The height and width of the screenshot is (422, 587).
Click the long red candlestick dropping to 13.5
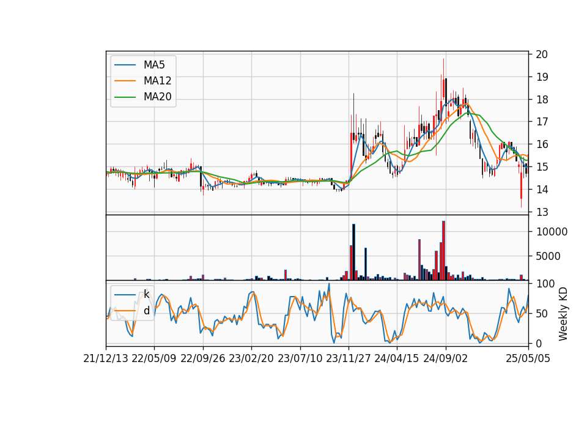pyautogui.click(x=521, y=185)
